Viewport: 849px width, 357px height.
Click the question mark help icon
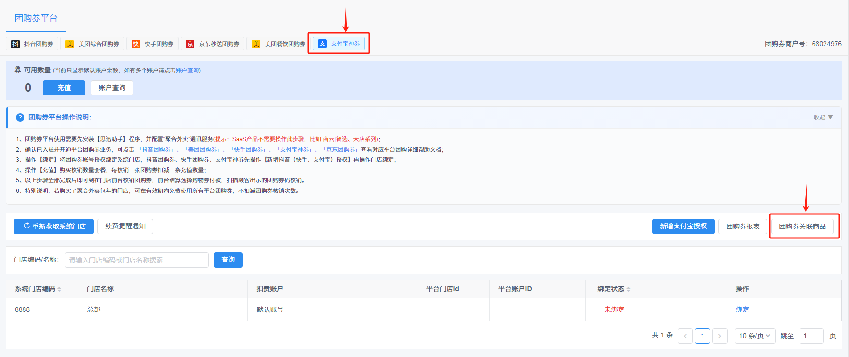(x=20, y=117)
